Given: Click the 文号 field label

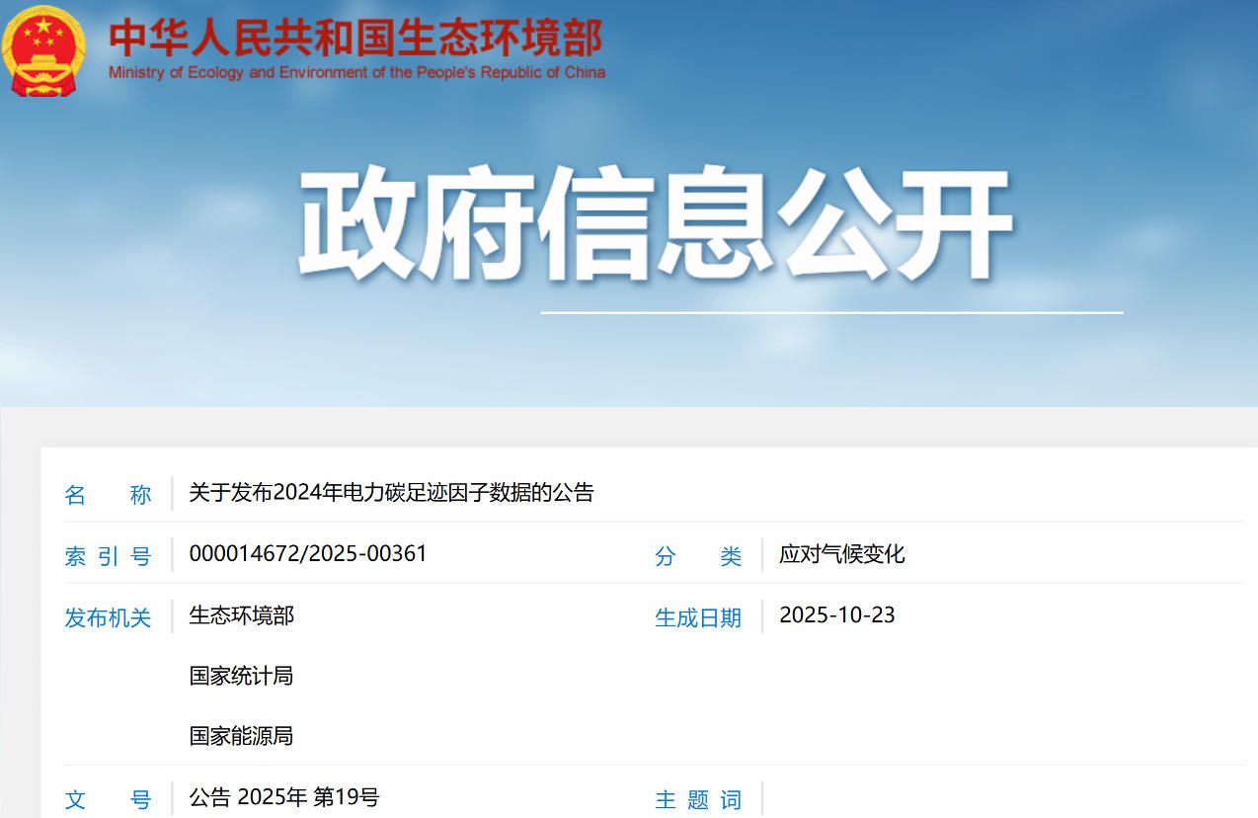Looking at the screenshot, I should [x=107, y=798].
